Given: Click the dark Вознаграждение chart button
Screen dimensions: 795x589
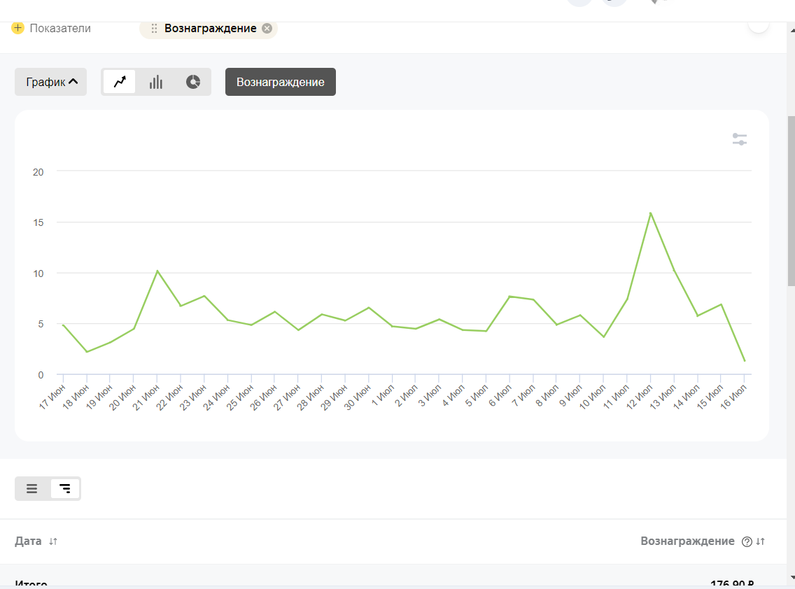Looking at the screenshot, I should [x=280, y=82].
